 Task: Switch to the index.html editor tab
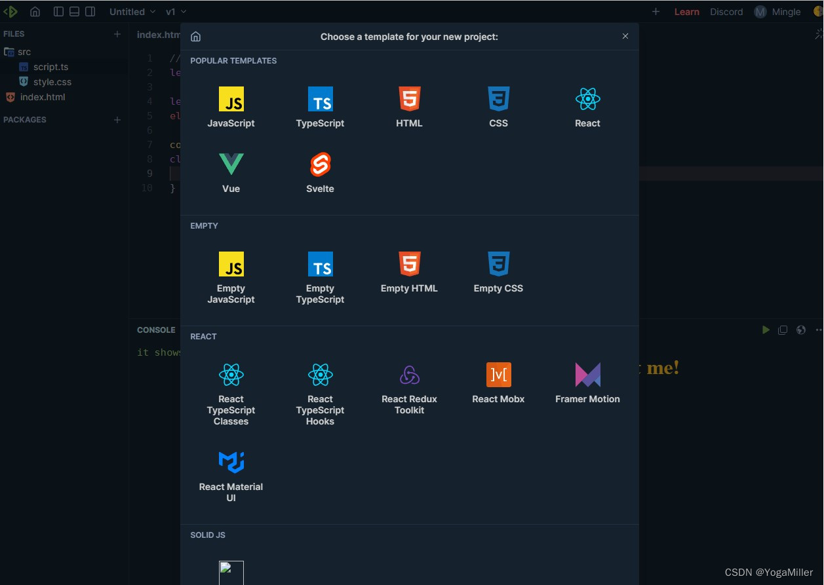[x=158, y=35]
